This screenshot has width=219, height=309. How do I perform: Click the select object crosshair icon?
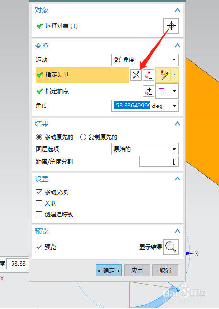tap(171, 26)
